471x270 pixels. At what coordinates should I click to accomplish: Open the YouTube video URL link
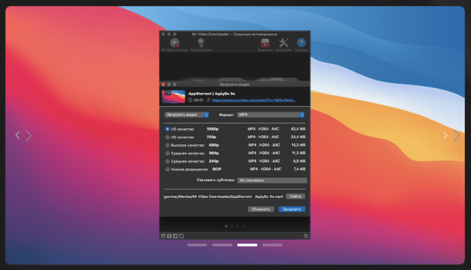tap(254, 100)
